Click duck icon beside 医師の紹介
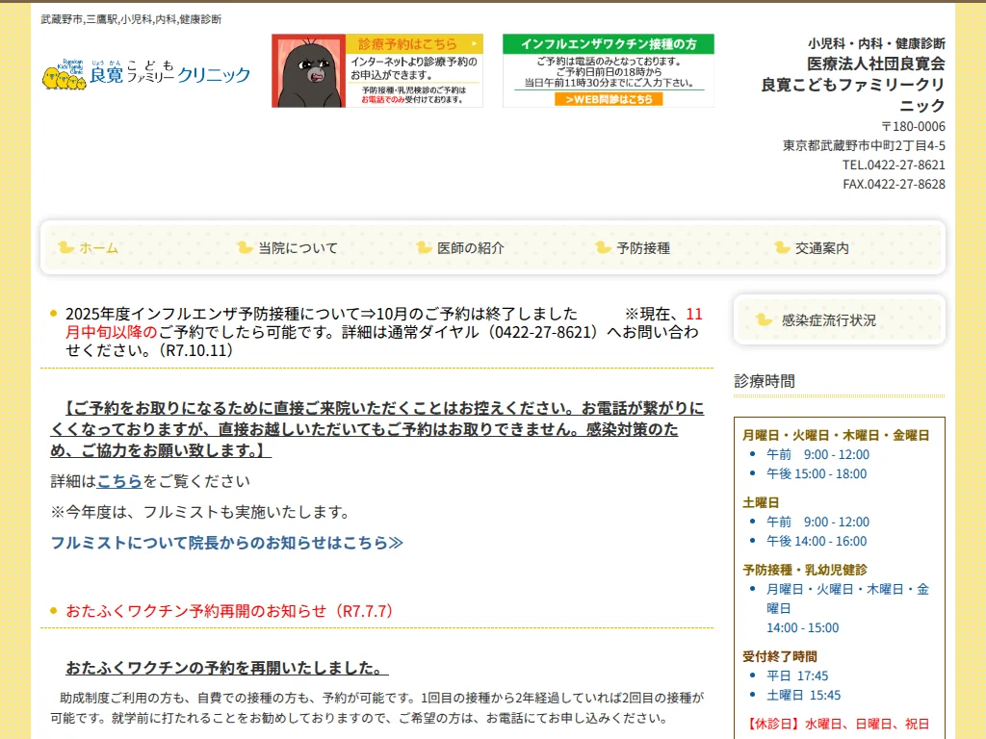986x739 pixels. (424, 247)
